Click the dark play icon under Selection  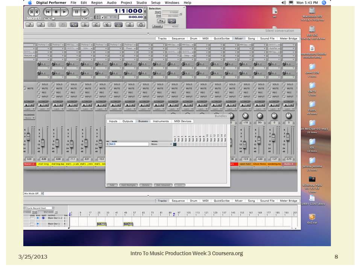pyautogui.click(x=172, y=21)
